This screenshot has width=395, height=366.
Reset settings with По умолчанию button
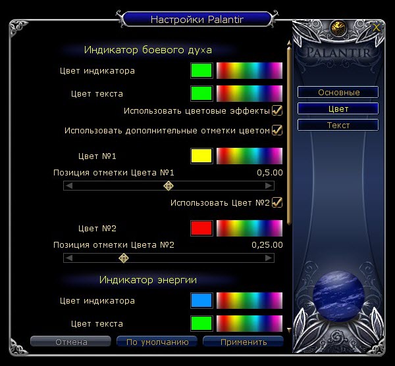pyautogui.click(x=157, y=342)
